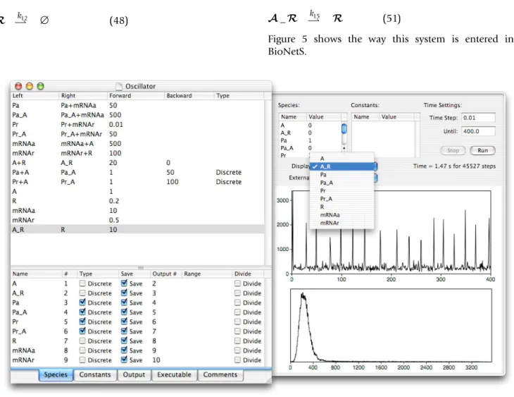Open the Comments tab
This screenshot has width=514, height=397.
pyautogui.click(x=220, y=374)
